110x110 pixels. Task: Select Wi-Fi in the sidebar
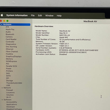[8, 97]
